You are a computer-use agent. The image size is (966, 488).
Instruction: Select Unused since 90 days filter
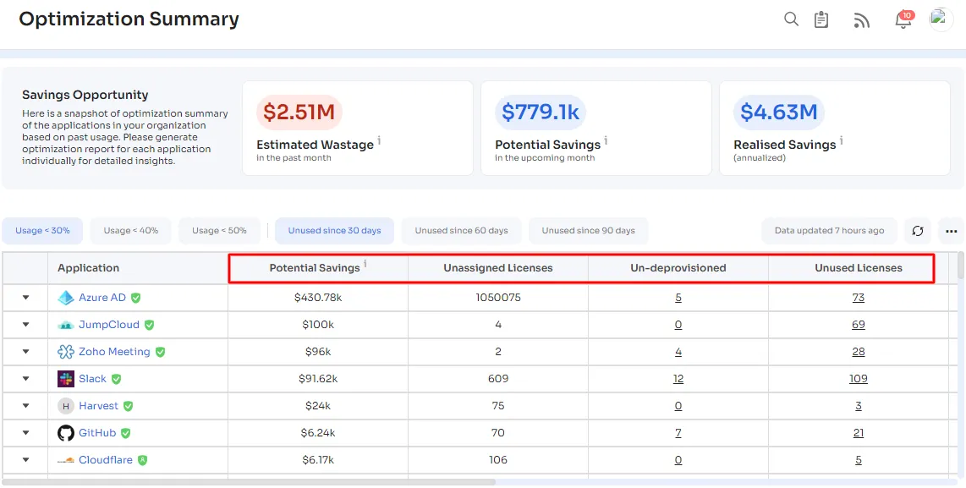pos(589,230)
